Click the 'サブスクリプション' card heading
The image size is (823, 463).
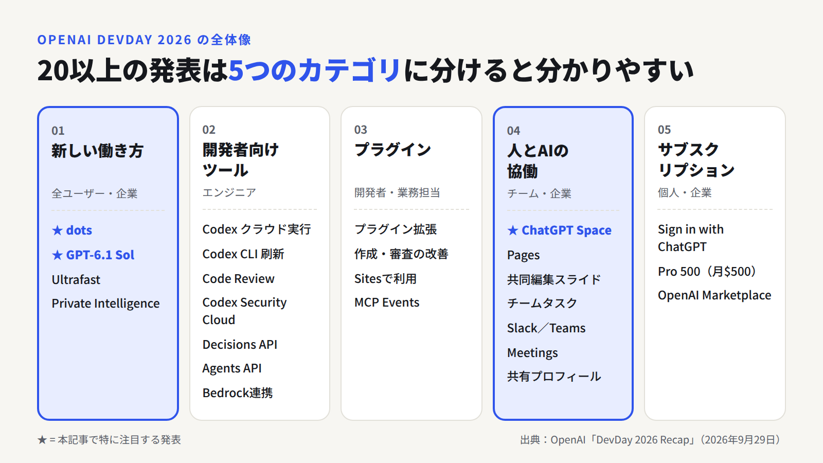[x=696, y=160]
